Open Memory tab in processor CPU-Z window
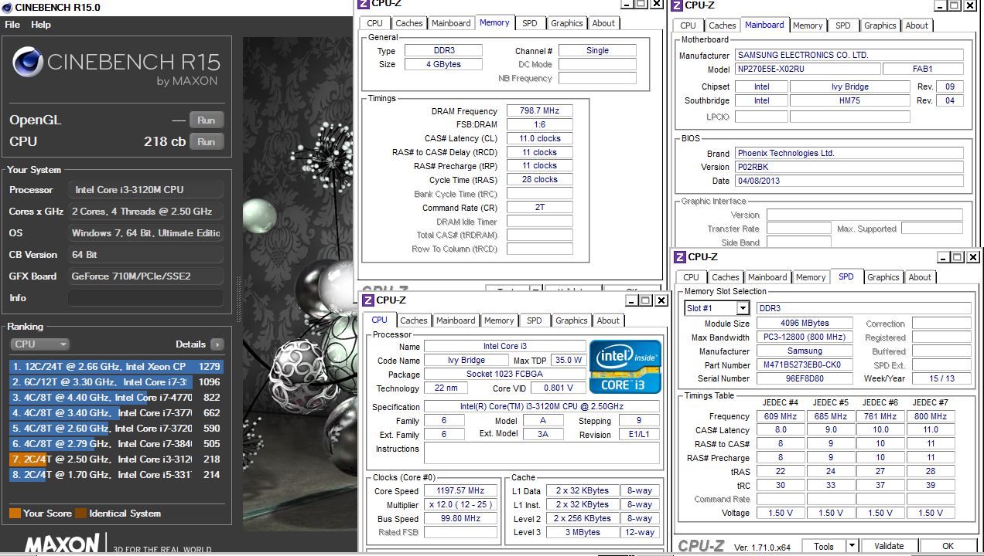This screenshot has height=556, width=984. (x=499, y=320)
